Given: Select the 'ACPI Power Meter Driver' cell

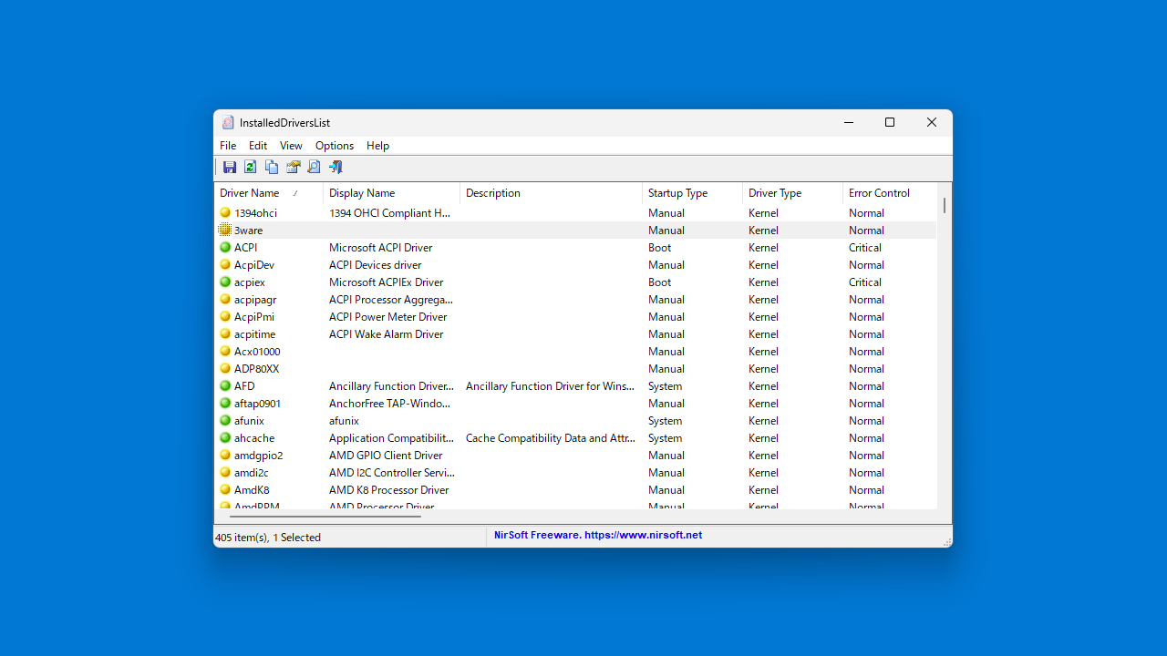Looking at the screenshot, I should pos(387,316).
